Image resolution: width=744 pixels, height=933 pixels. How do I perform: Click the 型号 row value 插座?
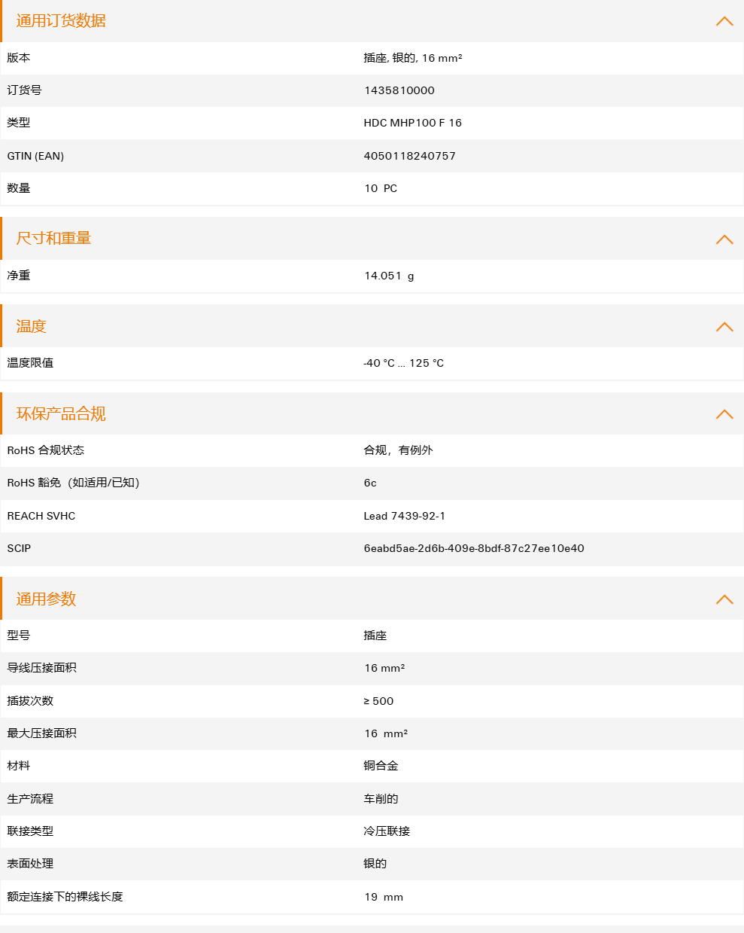point(375,636)
